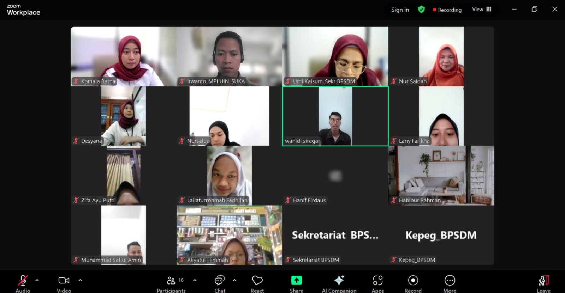Click the green Share screen icon
This screenshot has height=293, width=565.
click(x=296, y=280)
